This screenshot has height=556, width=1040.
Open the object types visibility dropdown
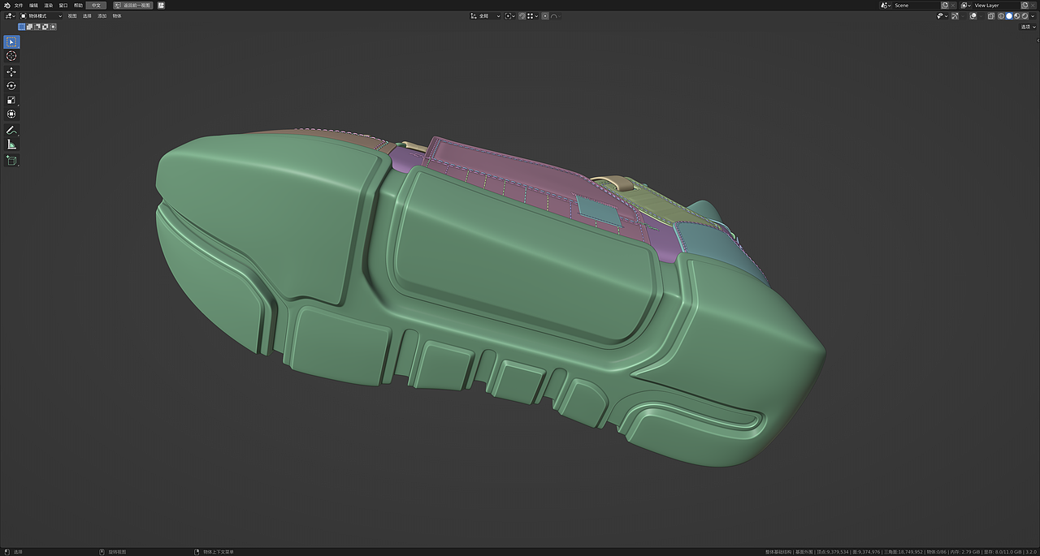942,16
